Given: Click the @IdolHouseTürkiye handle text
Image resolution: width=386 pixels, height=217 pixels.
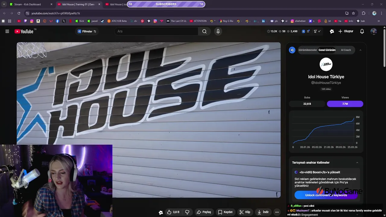Looking at the screenshot, I should coord(326,83).
